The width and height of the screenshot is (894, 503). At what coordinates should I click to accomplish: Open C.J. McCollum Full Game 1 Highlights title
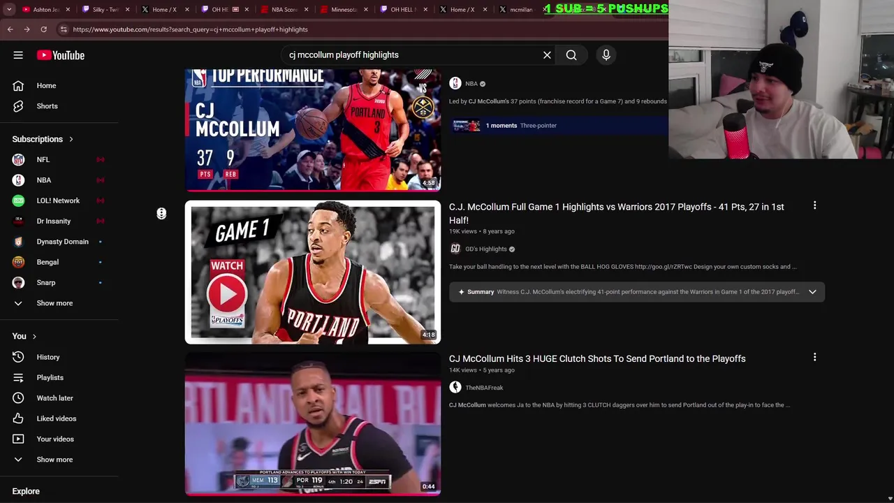[616, 213]
